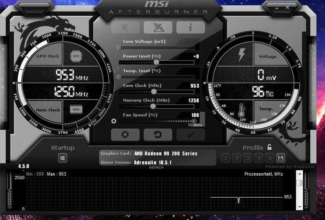Click the Max : 953 graph readout

click(56, 174)
